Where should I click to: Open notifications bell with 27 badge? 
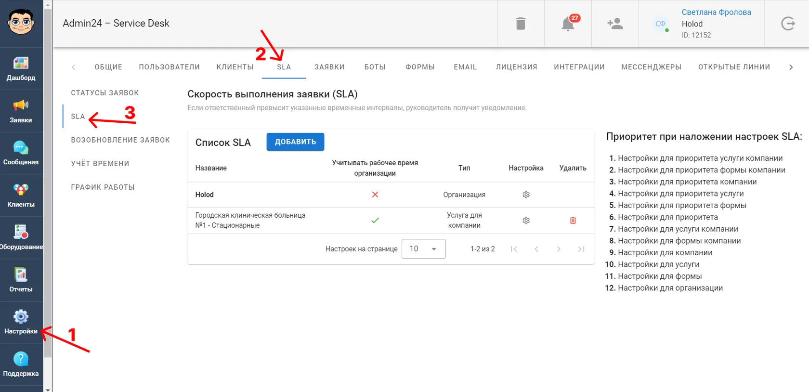click(x=568, y=24)
